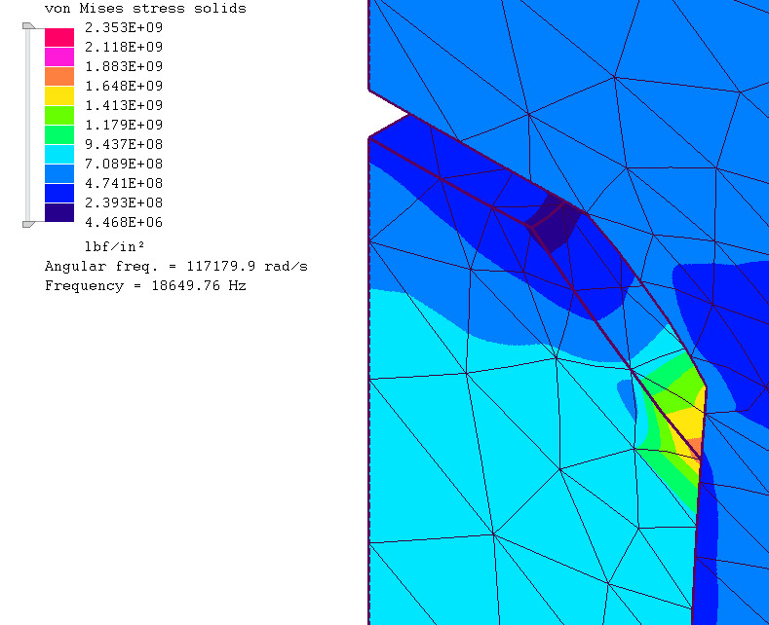The width and height of the screenshot is (769, 625).
Task: Click the minimum value 4.468E+06
Action: pyautogui.click(x=124, y=222)
